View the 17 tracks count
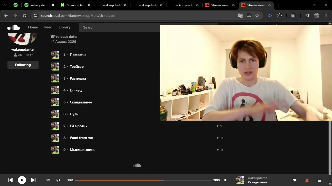 pyautogui.click(x=29, y=55)
